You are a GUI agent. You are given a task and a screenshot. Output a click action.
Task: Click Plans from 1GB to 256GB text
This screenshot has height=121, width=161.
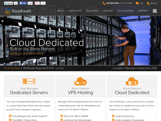point(76,116)
